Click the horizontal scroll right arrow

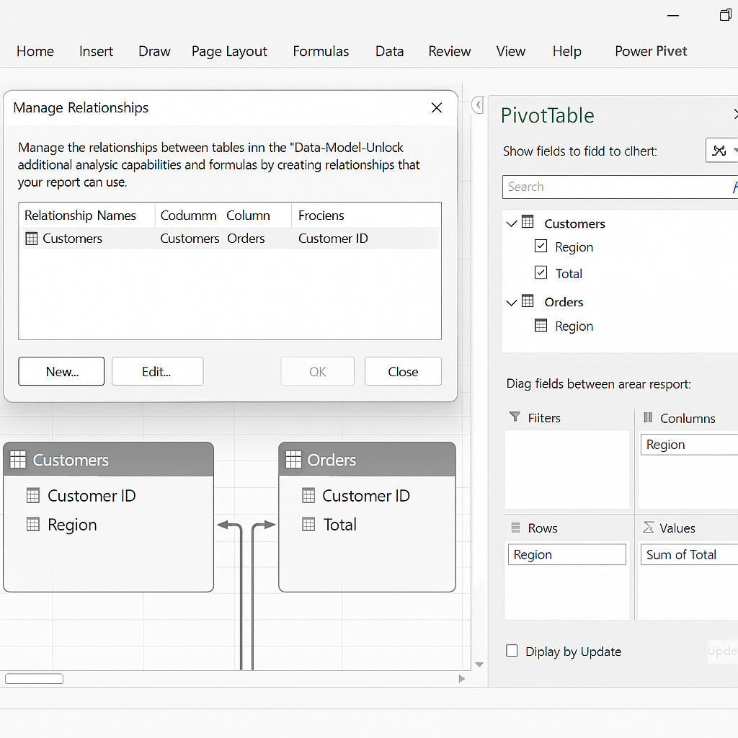click(x=462, y=679)
